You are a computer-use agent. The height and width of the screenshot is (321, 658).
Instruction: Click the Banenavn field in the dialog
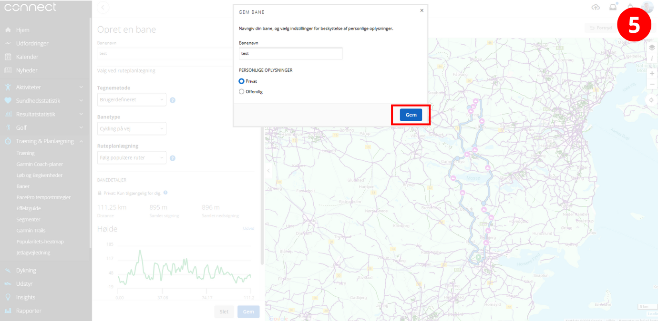(x=290, y=54)
